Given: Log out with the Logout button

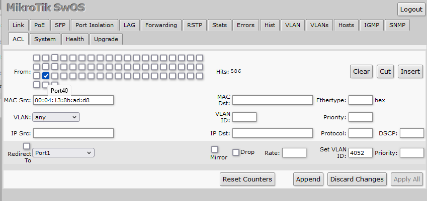Looking at the screenshot, I should tap(411, 10).
